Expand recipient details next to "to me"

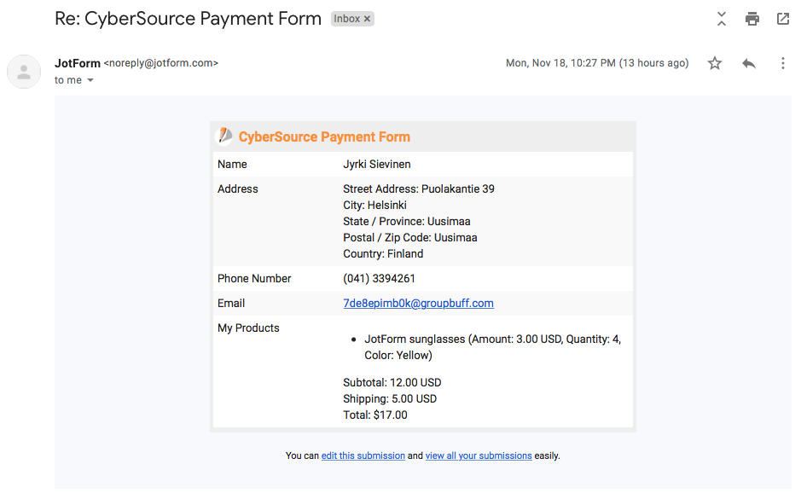pos(90,80)
